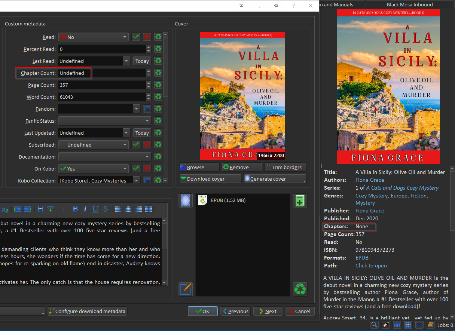Click the add format green book icon

pos(300,200)
